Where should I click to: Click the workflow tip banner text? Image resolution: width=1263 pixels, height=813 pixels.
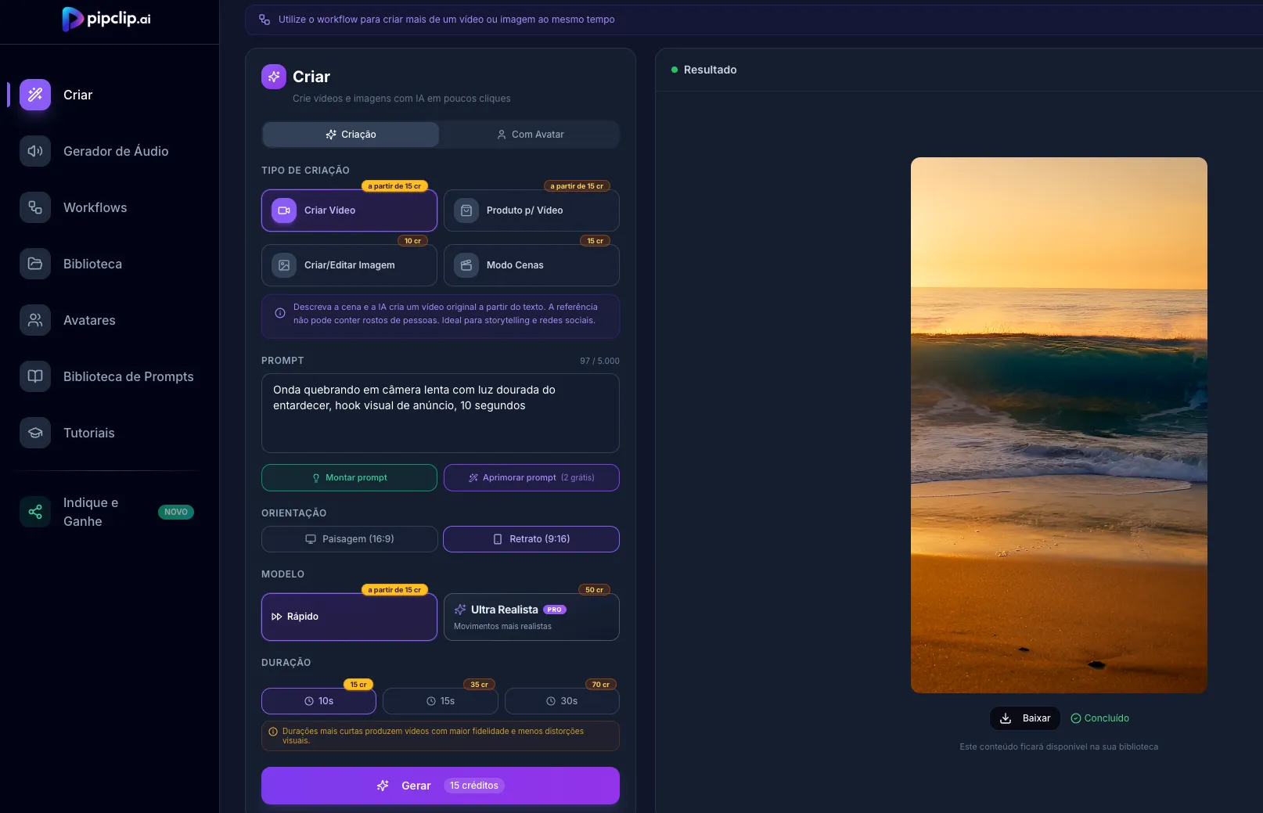tap(446, 20)
